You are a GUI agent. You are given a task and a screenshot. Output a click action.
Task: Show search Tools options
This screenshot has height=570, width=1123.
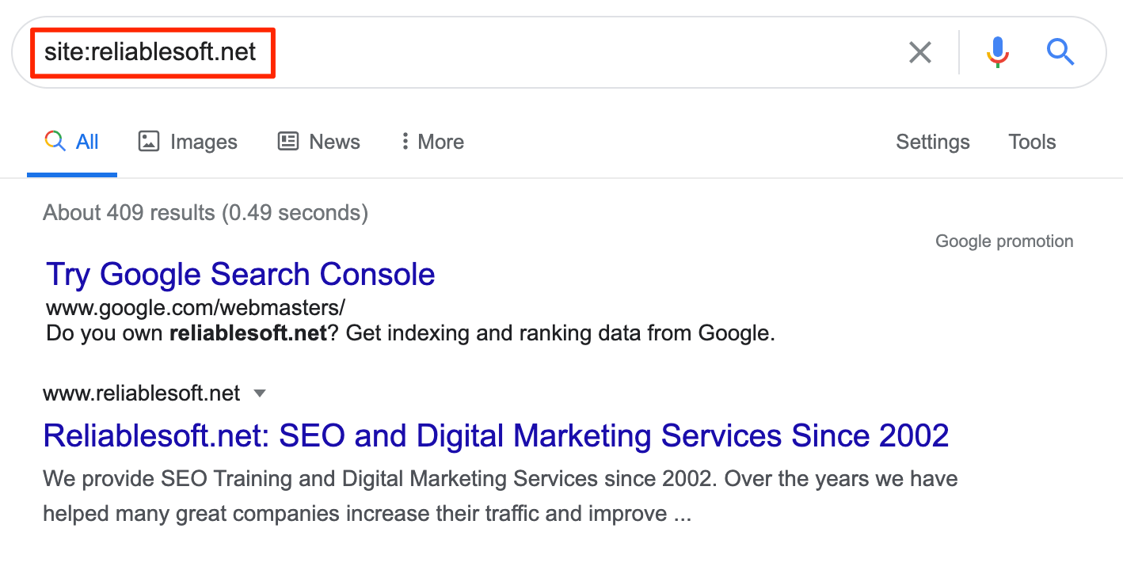click(x=1032, y=142)
